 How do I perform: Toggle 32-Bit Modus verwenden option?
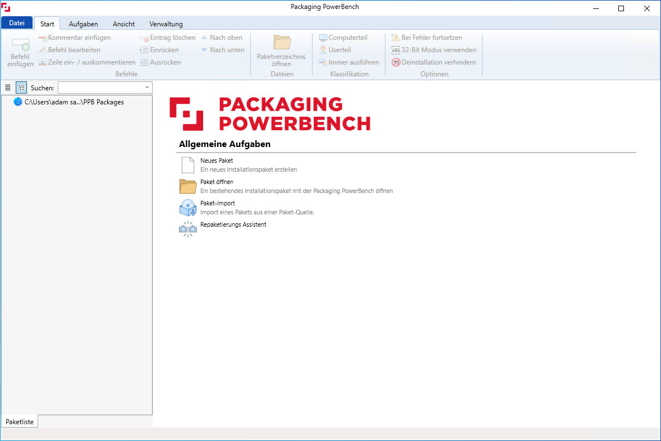pyautogui.click(x=396, y=50)
